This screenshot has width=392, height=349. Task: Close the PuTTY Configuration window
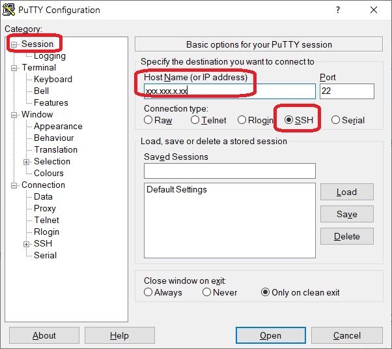374,10
